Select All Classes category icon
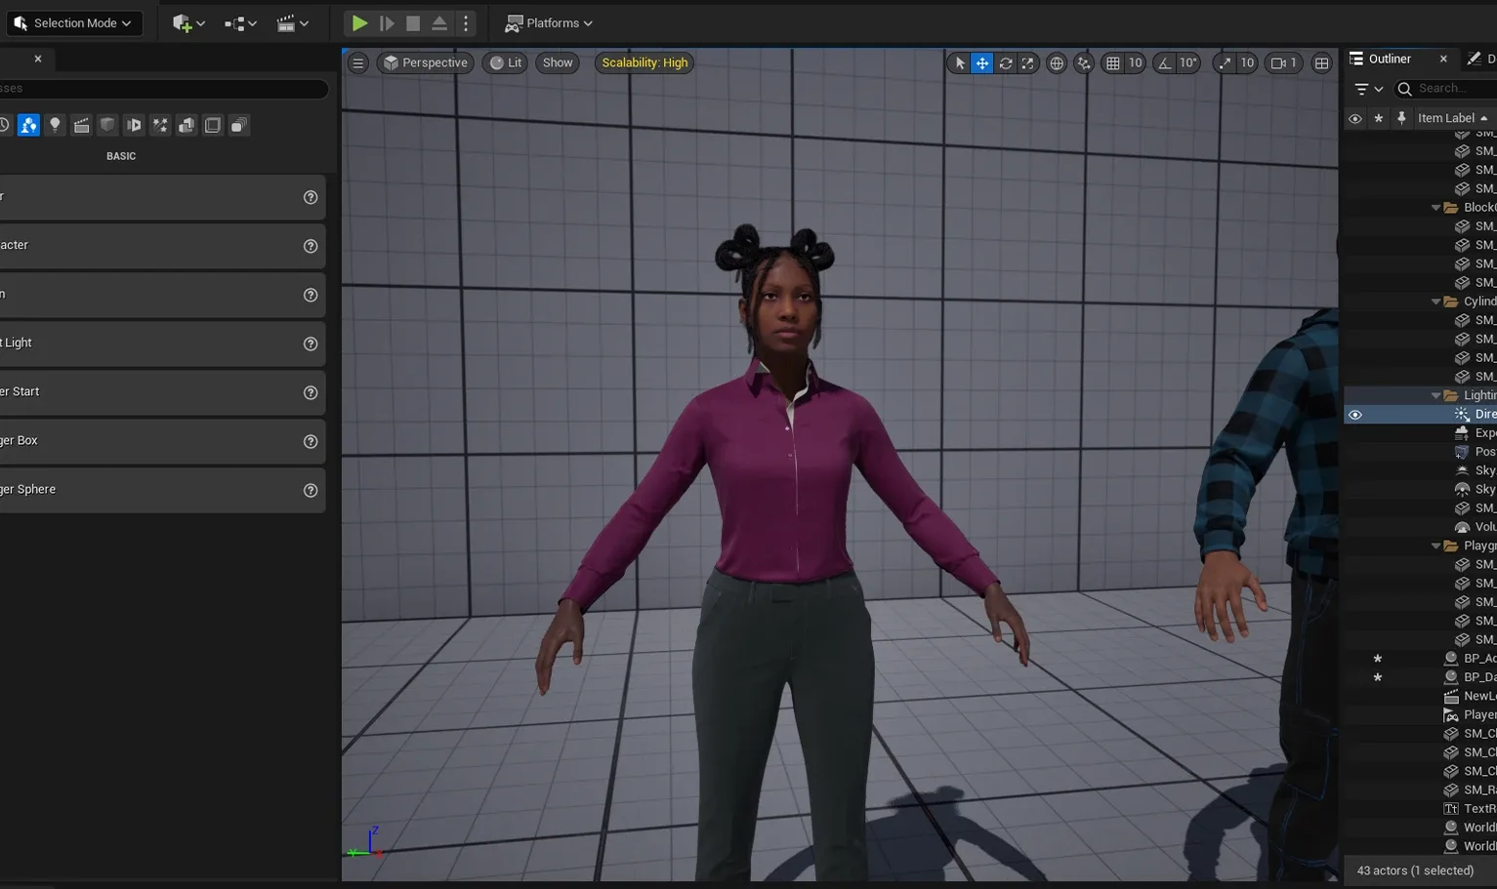The image size is (1497, 889). (238, 125)
